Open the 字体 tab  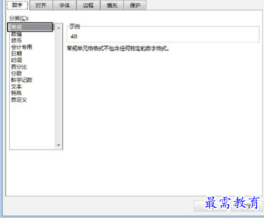pos(64,5)
